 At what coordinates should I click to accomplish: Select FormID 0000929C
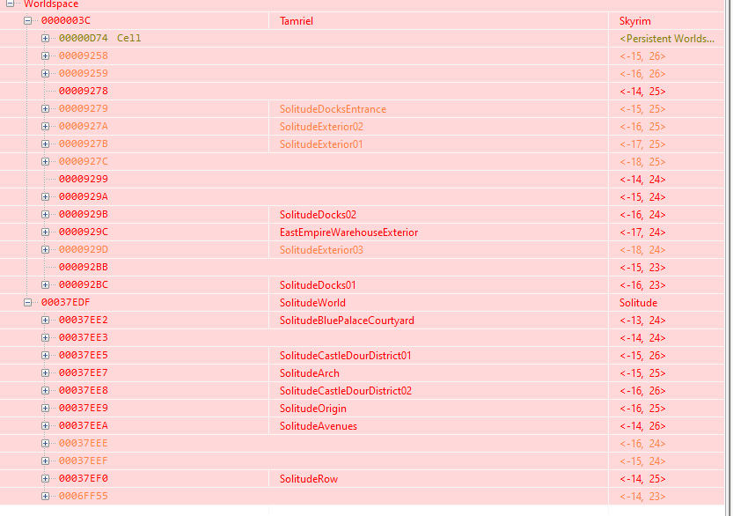[x=84, y=232]
